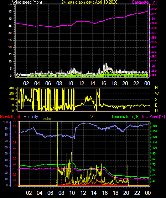Select hour "14" under the temperature chart

pos(94,193)
